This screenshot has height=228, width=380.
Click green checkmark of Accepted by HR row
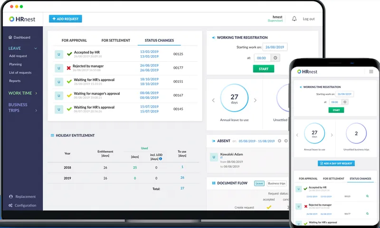click(69, 54)
